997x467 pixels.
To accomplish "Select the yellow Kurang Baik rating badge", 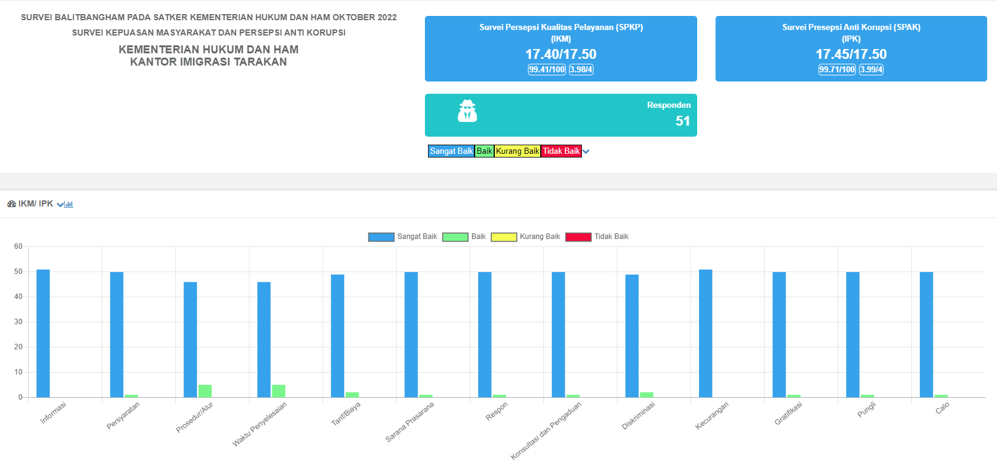I will point(518,151).
